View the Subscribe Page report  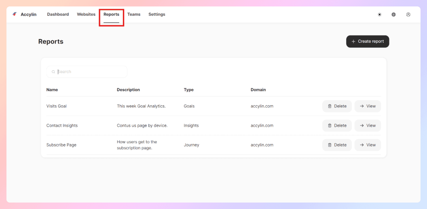click(x=368, y=145)
